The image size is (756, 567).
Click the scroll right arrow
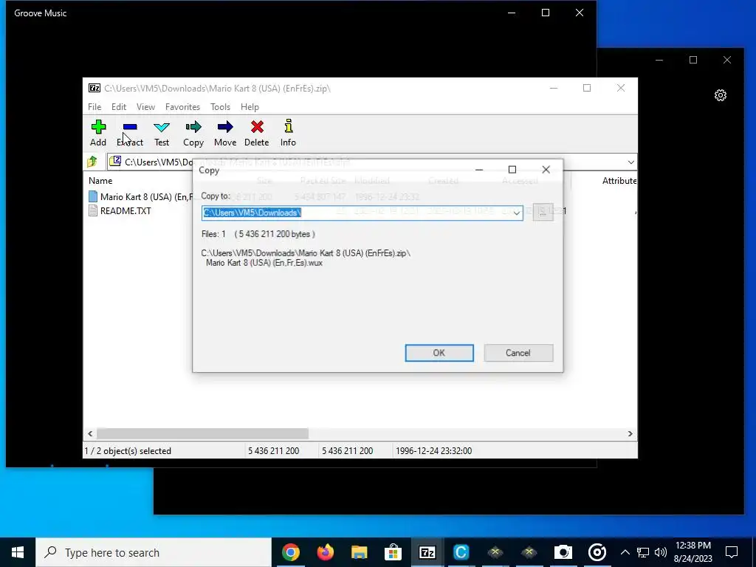(x=630, y=433)
